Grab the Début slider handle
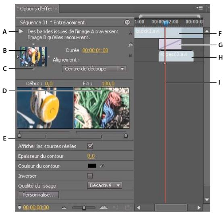 (x=19, y=135)
